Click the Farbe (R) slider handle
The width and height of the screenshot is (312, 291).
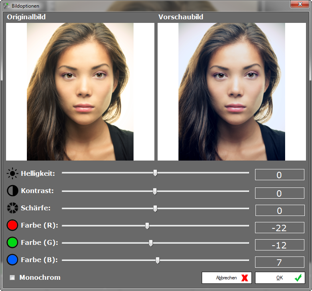point(147,226)
